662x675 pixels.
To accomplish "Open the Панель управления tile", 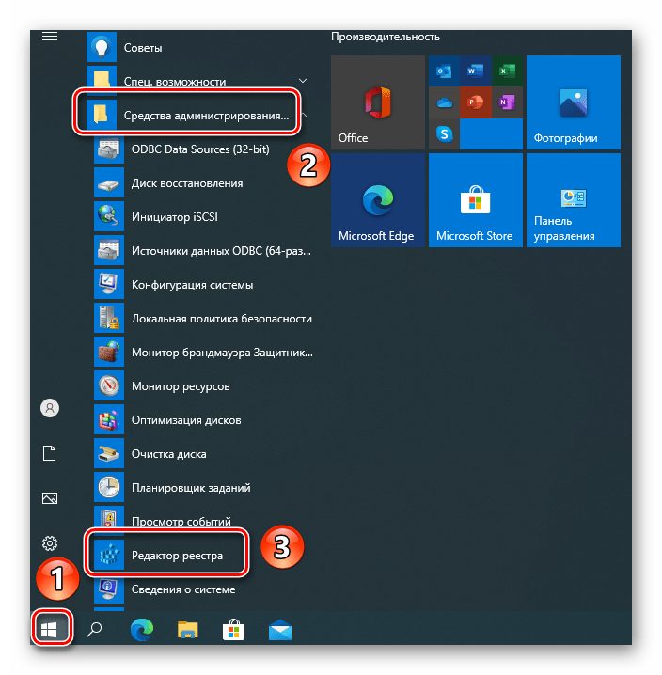I will point(574,200).
